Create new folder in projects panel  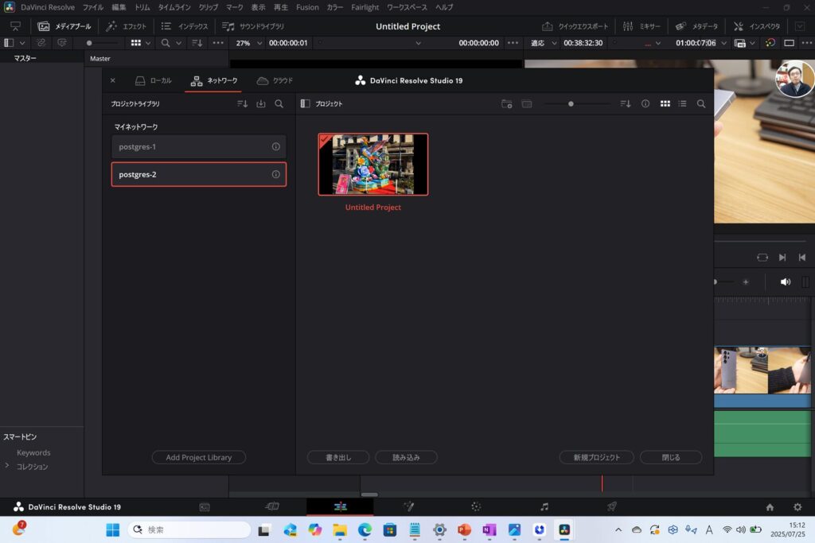(x=507, y=104)
